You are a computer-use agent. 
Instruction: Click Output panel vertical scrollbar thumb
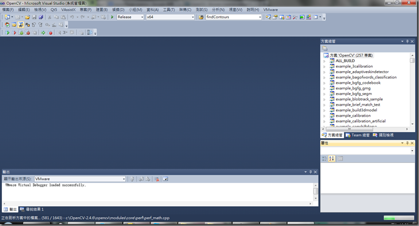[315, 191]
